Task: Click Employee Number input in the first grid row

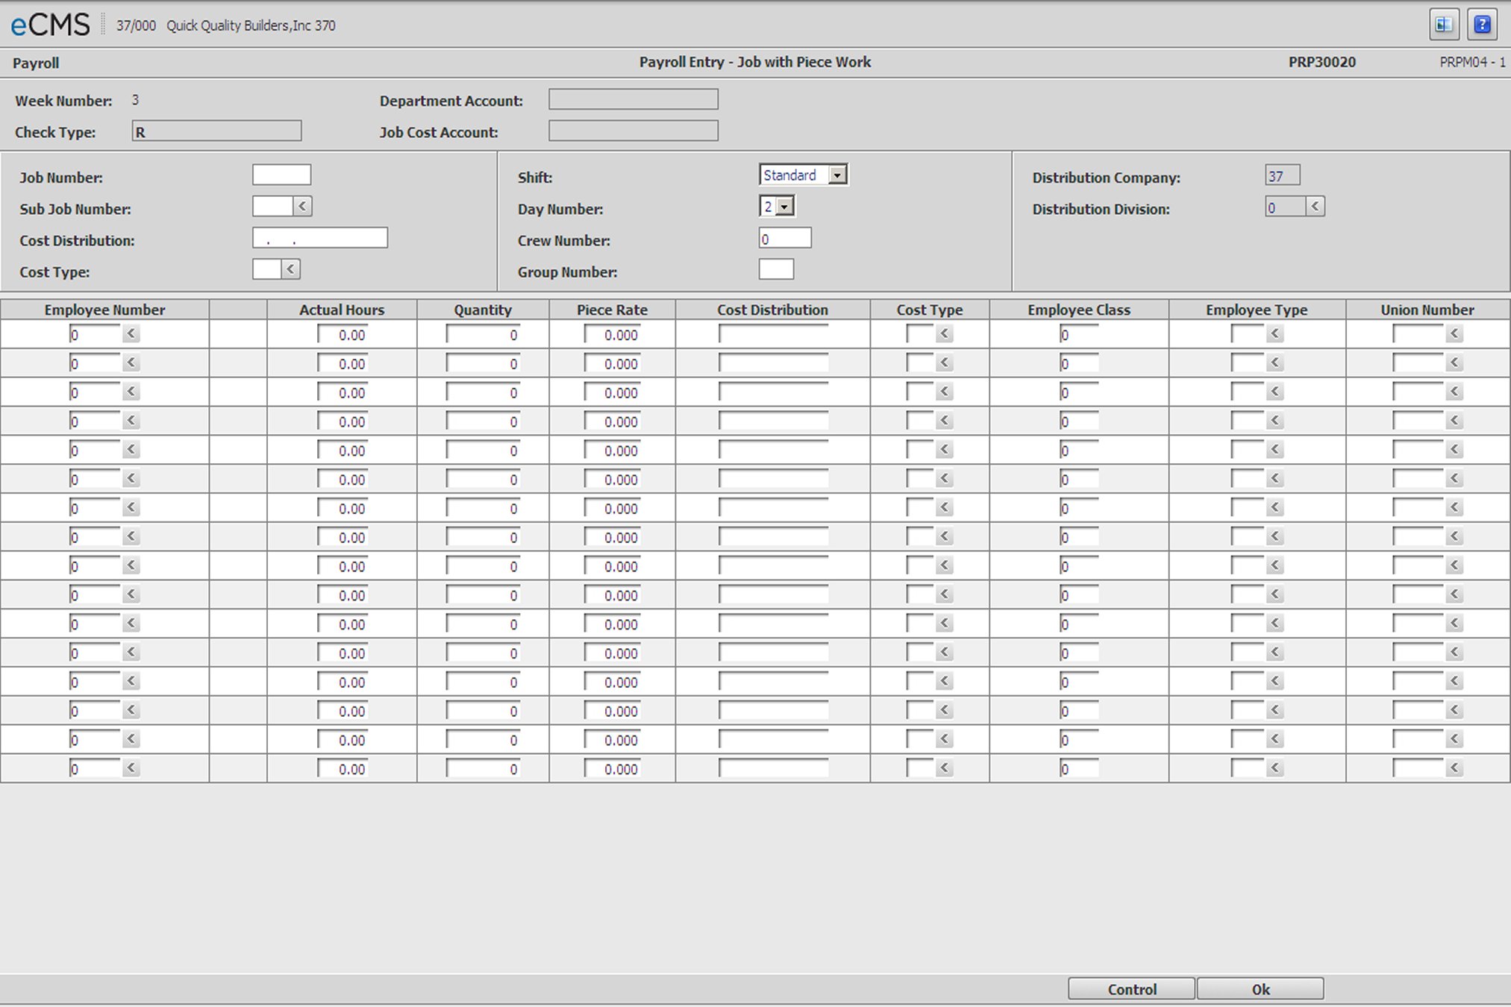Action: point(95,334)
